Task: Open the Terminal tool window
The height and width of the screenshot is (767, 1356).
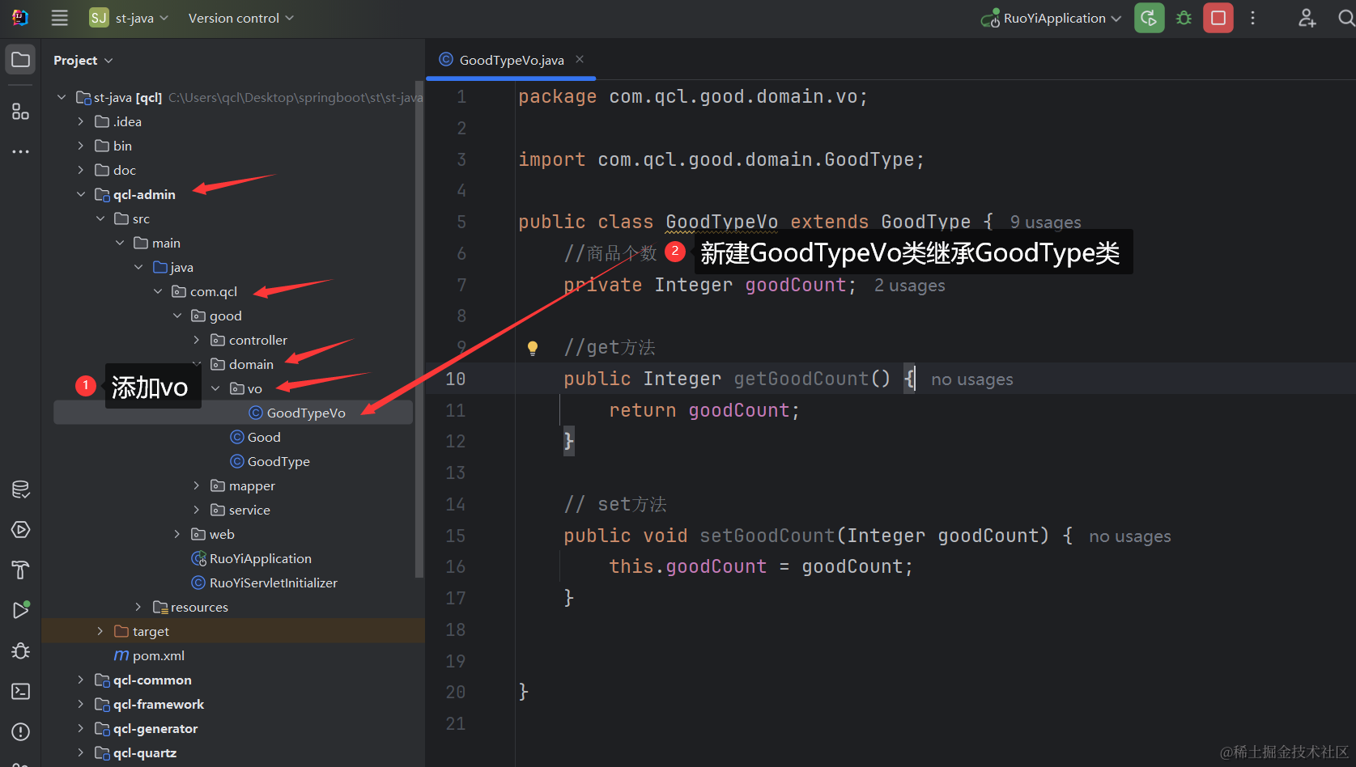Action: click(20, 691)
